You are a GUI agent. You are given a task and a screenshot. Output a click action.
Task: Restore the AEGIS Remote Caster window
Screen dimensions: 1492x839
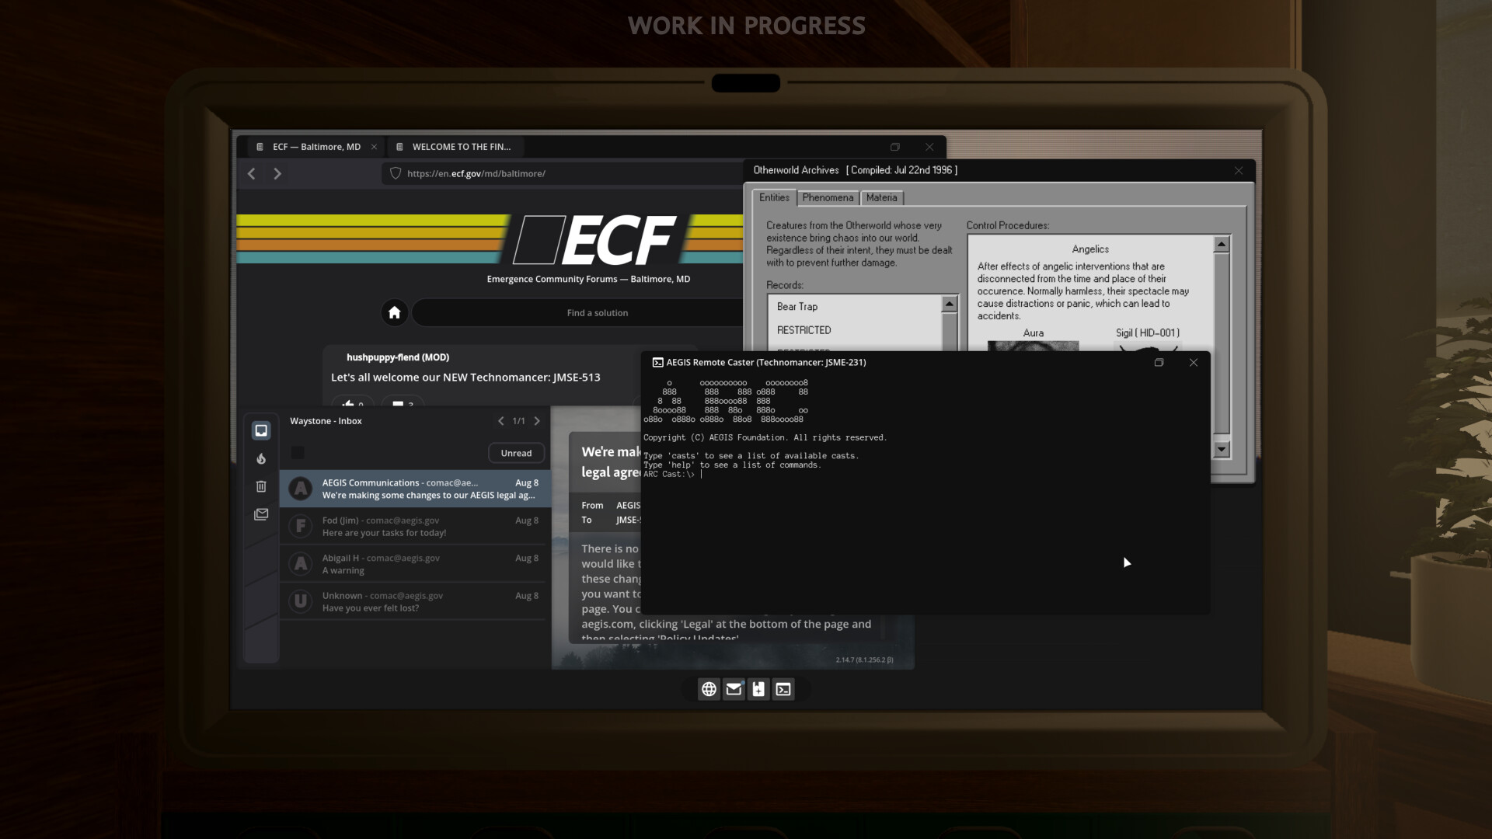coord(1159,362)
